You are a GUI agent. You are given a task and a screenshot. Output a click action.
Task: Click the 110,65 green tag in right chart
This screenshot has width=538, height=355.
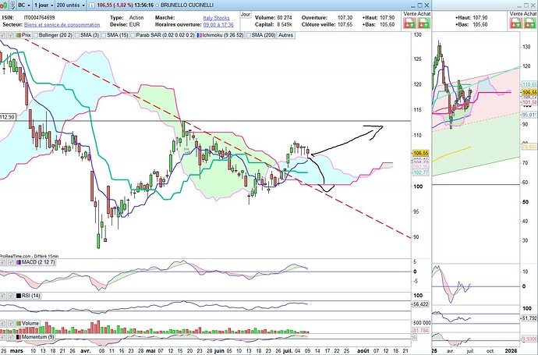tap(529, 84)
